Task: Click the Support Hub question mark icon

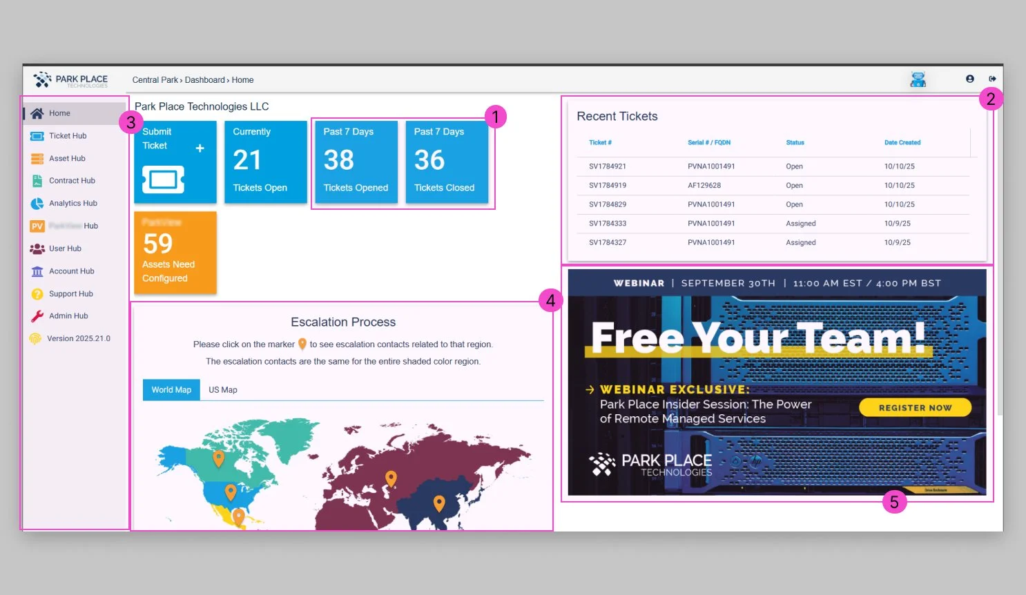Action: [37, 294]
